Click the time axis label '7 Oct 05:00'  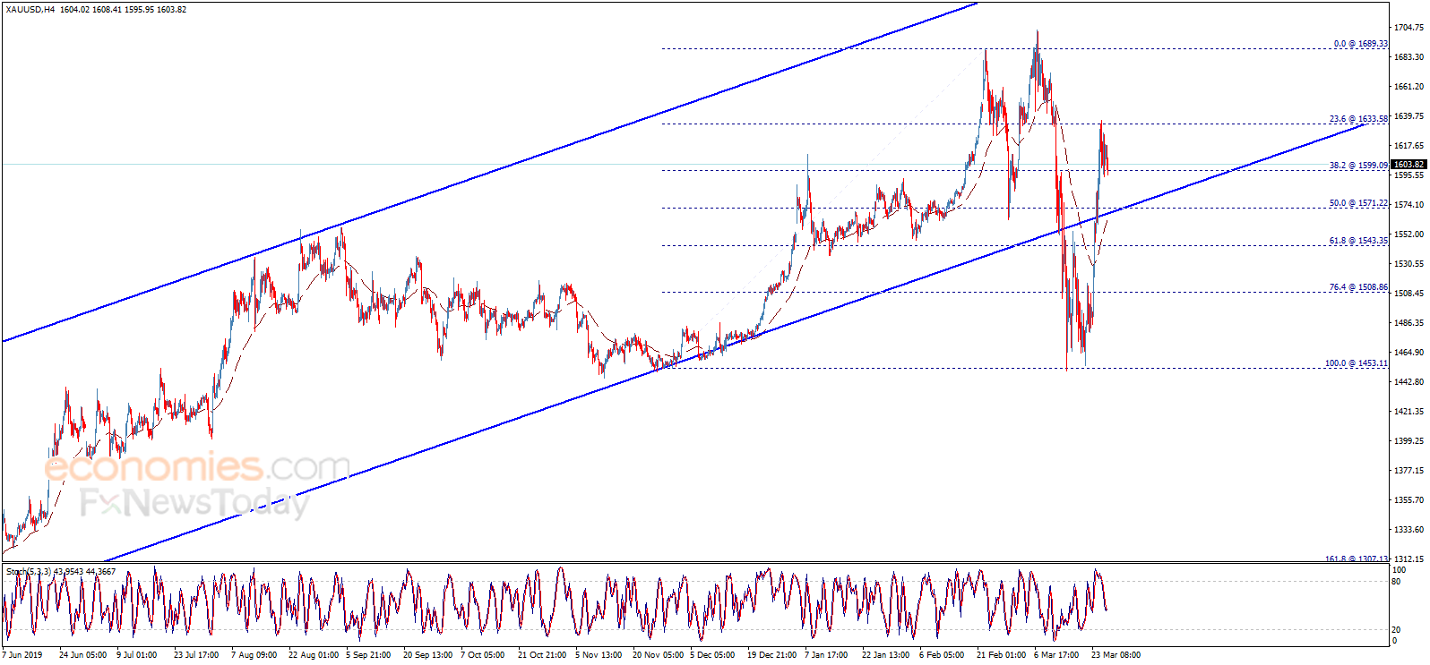pos(482,655)
